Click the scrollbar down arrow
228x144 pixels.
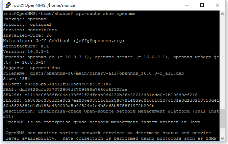(x=222, y=138)
